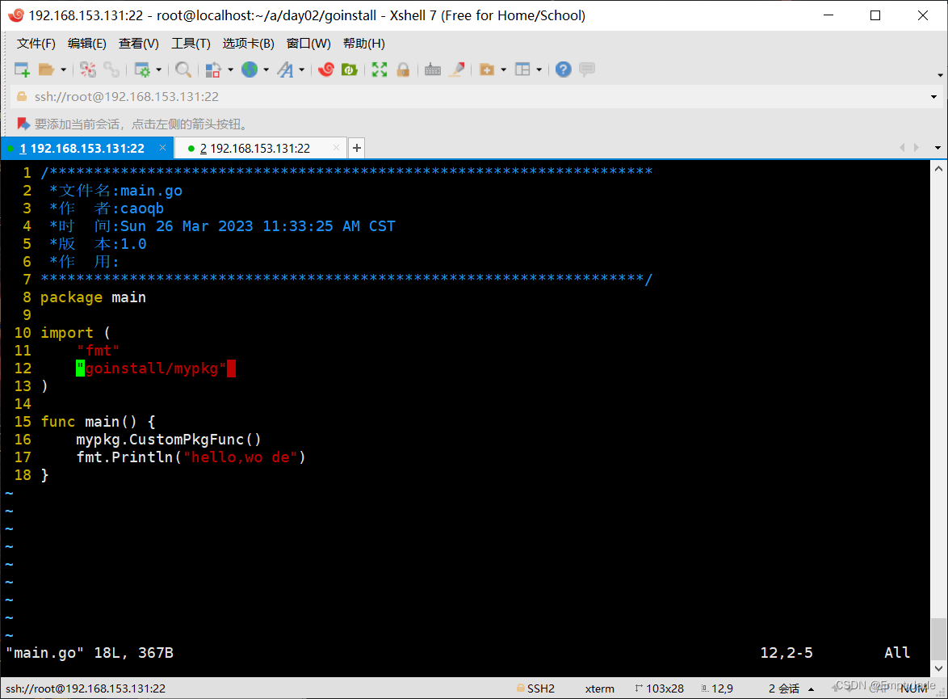Click mypkg.CustomPkgFunc() in the code
Screen dimensions: 948x699
pyautogui.click(x=169, y=440)
